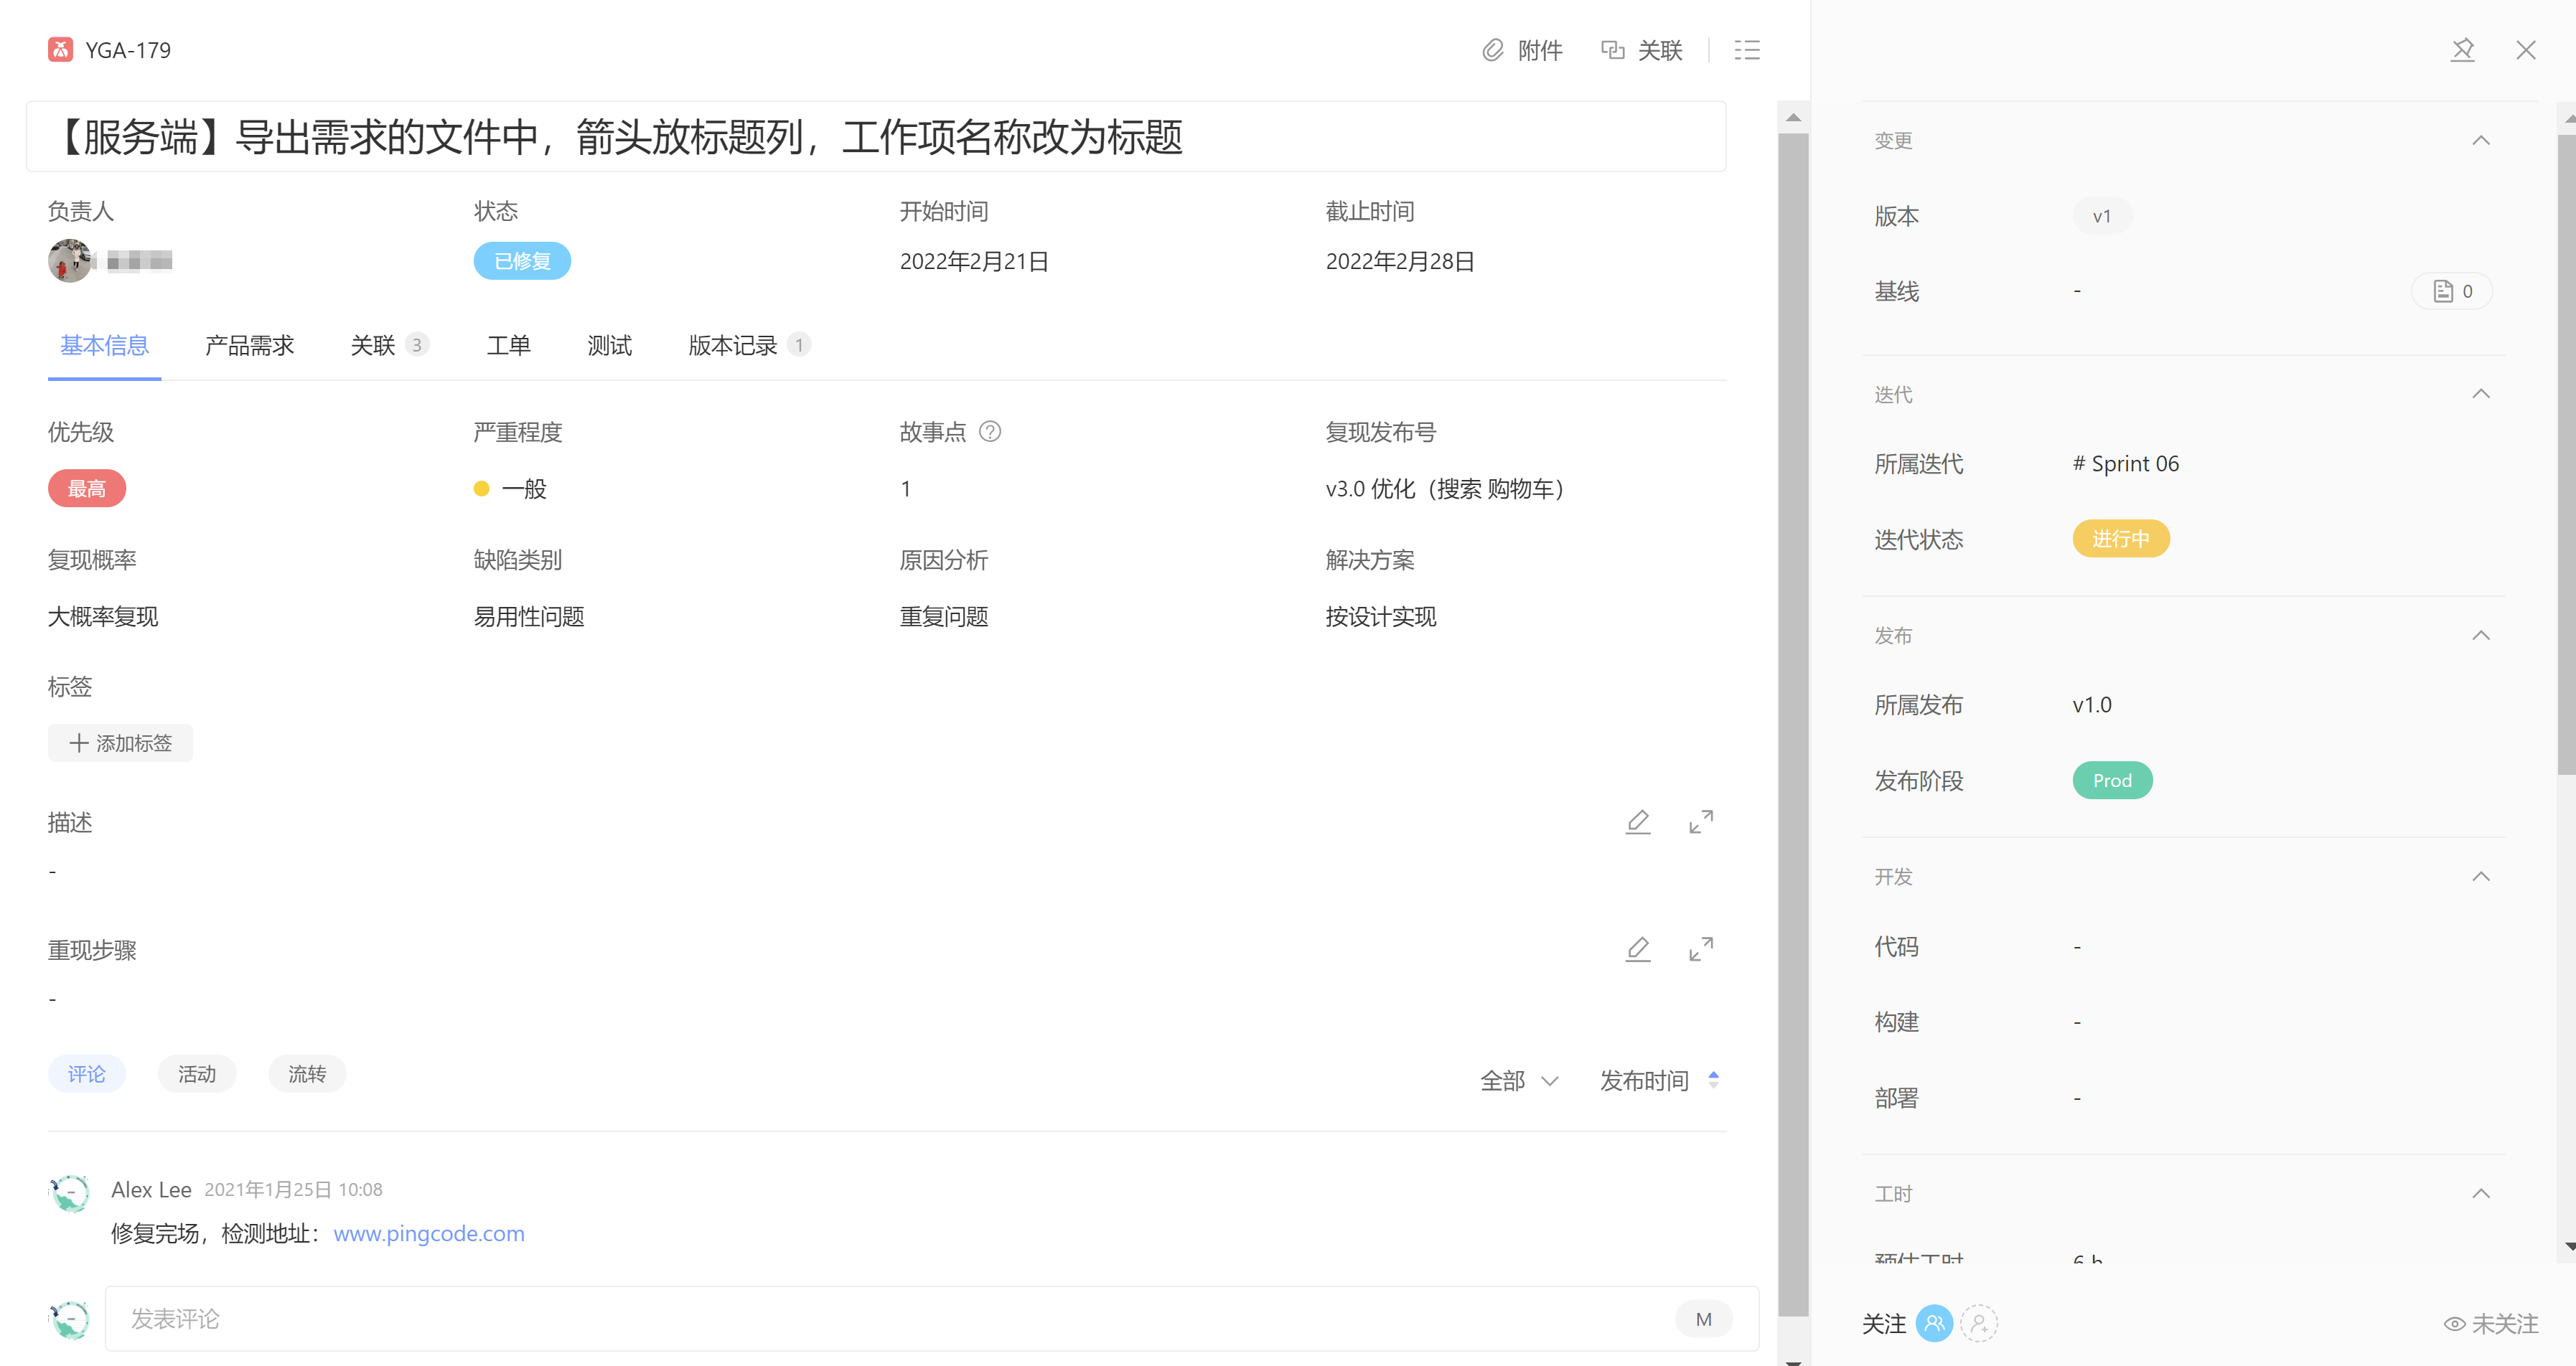Click the 关联 link icon in header

tap(1612, 50)
